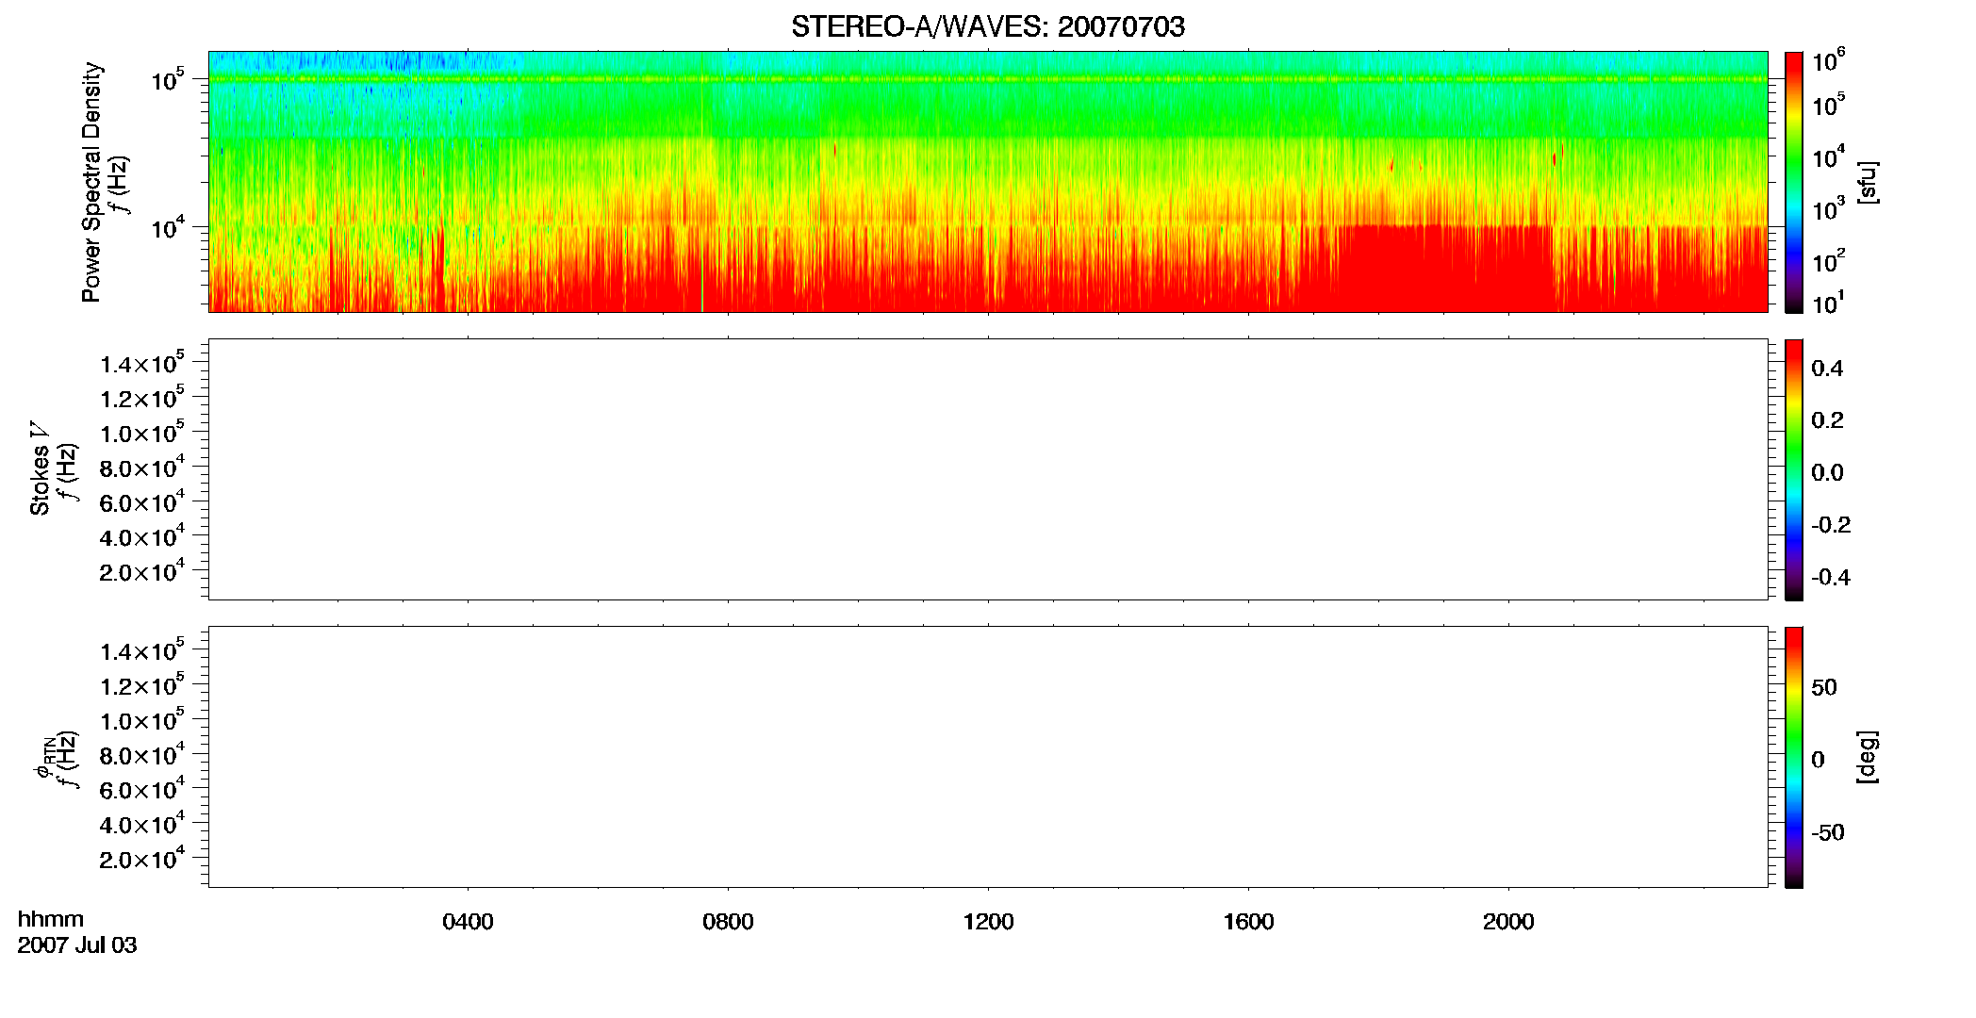The width and height of the screenshot is (1976, 1018).
Task: Click the 0.2 Stokes colorbar value
Action: tap(1827, 420)
